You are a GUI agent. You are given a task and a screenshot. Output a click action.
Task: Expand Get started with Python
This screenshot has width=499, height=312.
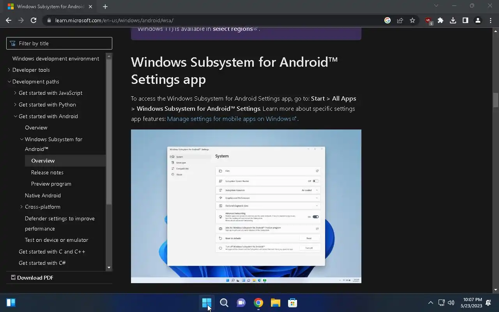[x=15, y=105]
